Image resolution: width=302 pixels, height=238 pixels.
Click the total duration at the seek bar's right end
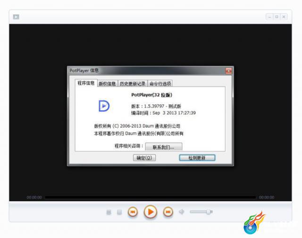(x=267, y=197)
